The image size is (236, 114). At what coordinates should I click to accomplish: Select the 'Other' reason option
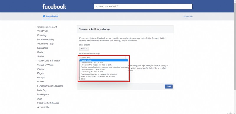point(104,79)
